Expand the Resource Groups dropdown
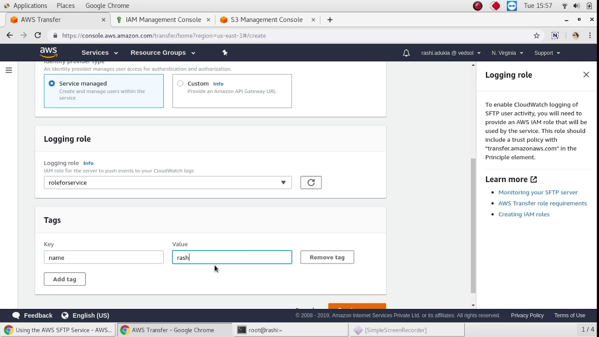 pyautogui.click(x=163, y=52)
